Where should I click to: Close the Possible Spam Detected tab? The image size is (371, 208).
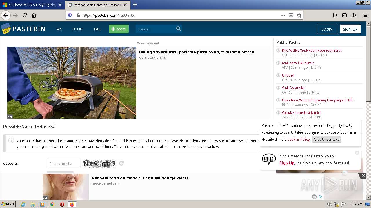click(126, 5)
